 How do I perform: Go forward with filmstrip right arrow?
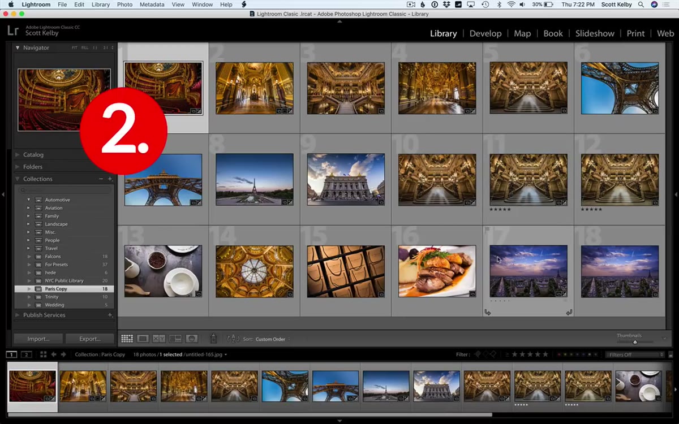[x=63, y=354]
